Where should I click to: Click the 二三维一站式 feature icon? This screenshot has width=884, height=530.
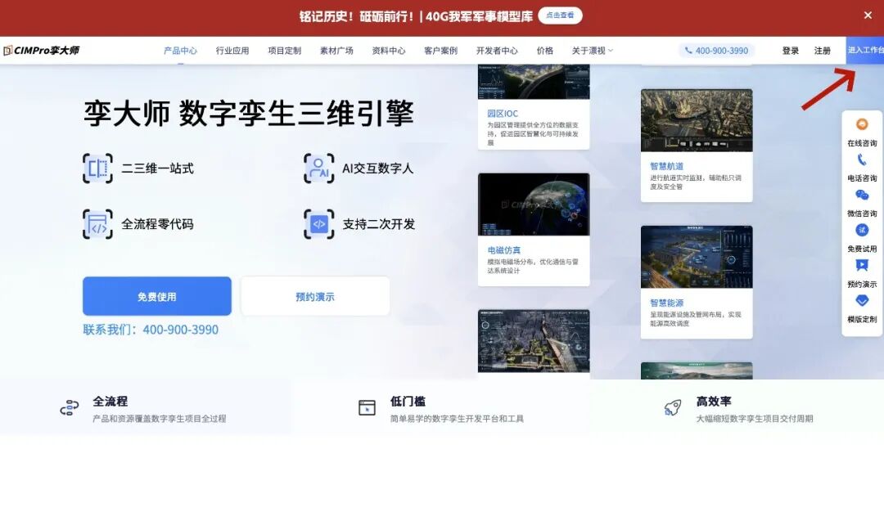(97, 168)
